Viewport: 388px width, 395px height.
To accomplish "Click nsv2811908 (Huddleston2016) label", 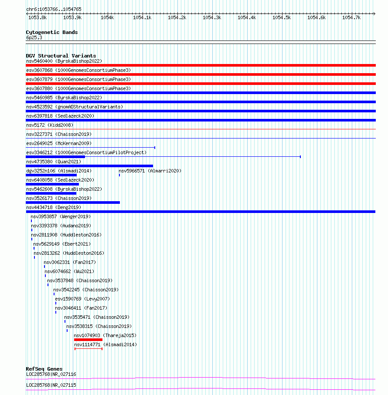I will tap(66, 235).
